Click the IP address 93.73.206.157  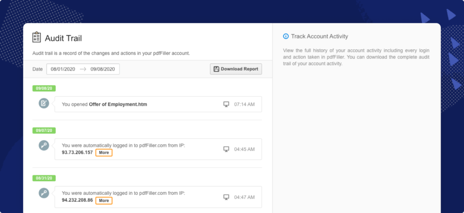[x=77, y=152]
